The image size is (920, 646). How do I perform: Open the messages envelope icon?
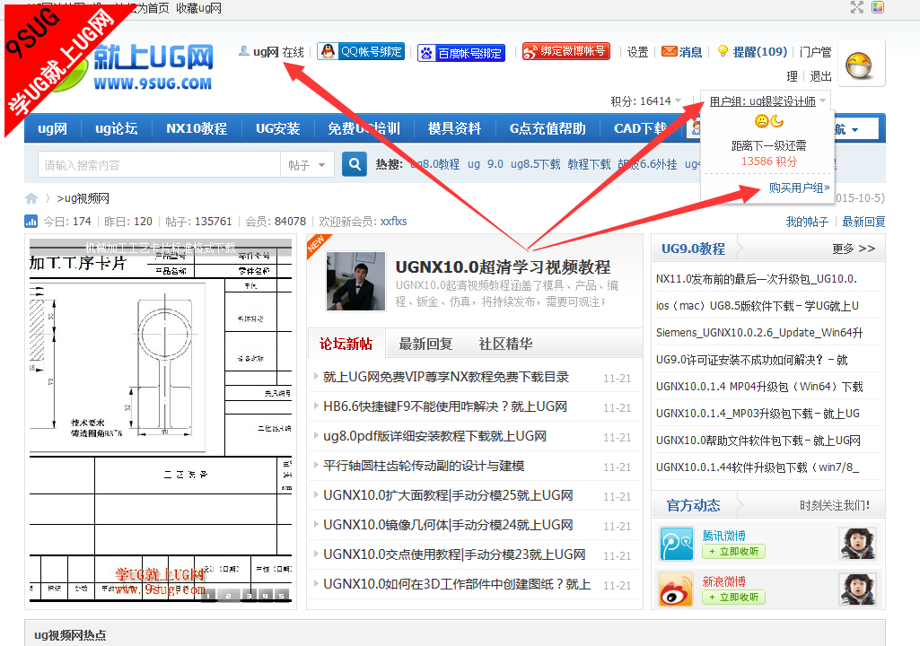coord(669,52)
